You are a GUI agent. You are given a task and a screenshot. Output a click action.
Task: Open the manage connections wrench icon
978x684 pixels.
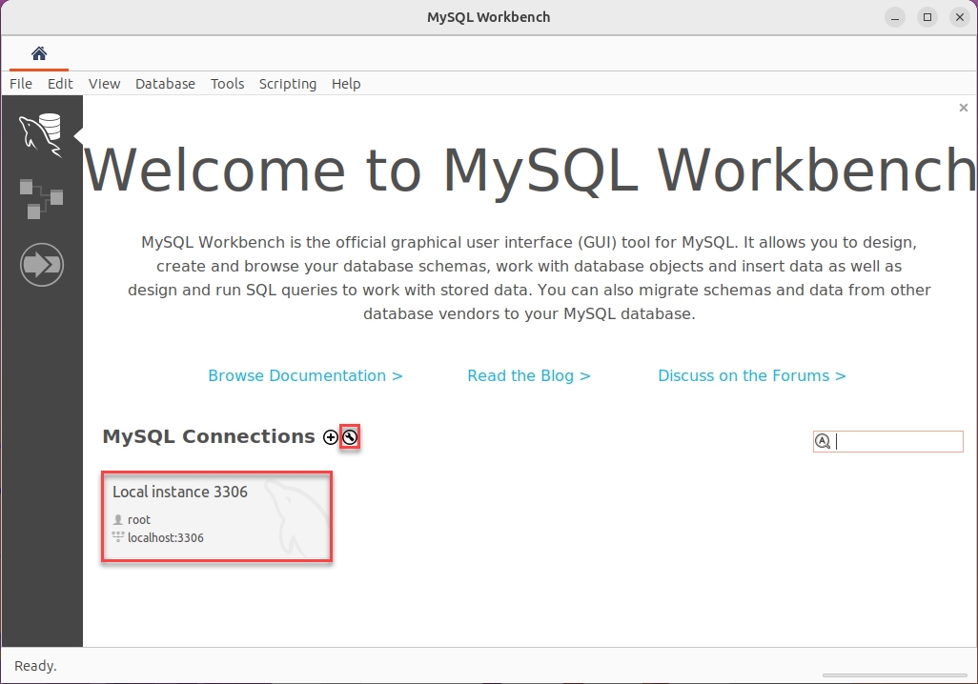click(350, 437)
